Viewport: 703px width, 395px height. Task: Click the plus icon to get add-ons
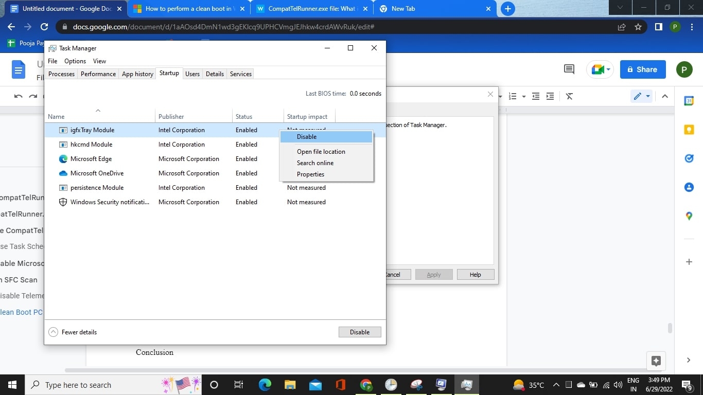[x=689, y=262]
